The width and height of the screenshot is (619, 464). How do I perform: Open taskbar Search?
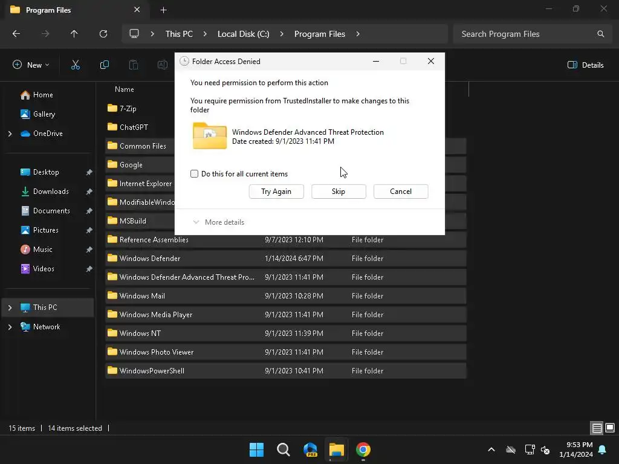[284, 449]
